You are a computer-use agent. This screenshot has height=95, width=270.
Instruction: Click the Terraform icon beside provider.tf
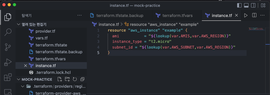click(x=31, y=31)
